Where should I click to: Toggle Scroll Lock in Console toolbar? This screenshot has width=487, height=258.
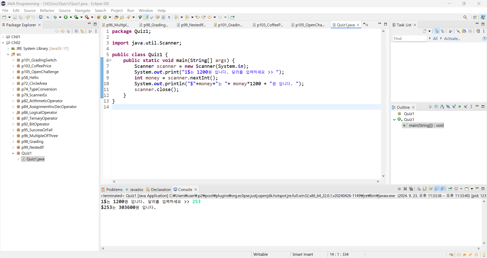click(x=425, y=189)
